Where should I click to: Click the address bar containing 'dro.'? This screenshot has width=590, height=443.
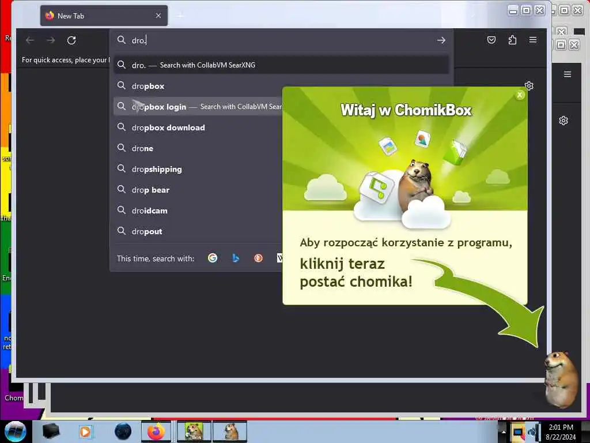coord(281,40)
